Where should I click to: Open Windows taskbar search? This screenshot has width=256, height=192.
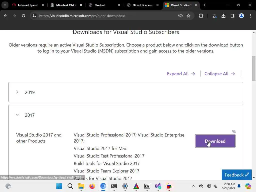pos(70,186)
